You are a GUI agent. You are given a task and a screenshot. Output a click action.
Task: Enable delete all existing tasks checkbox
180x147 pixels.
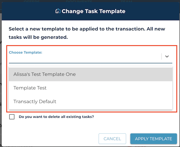(12, 117)
